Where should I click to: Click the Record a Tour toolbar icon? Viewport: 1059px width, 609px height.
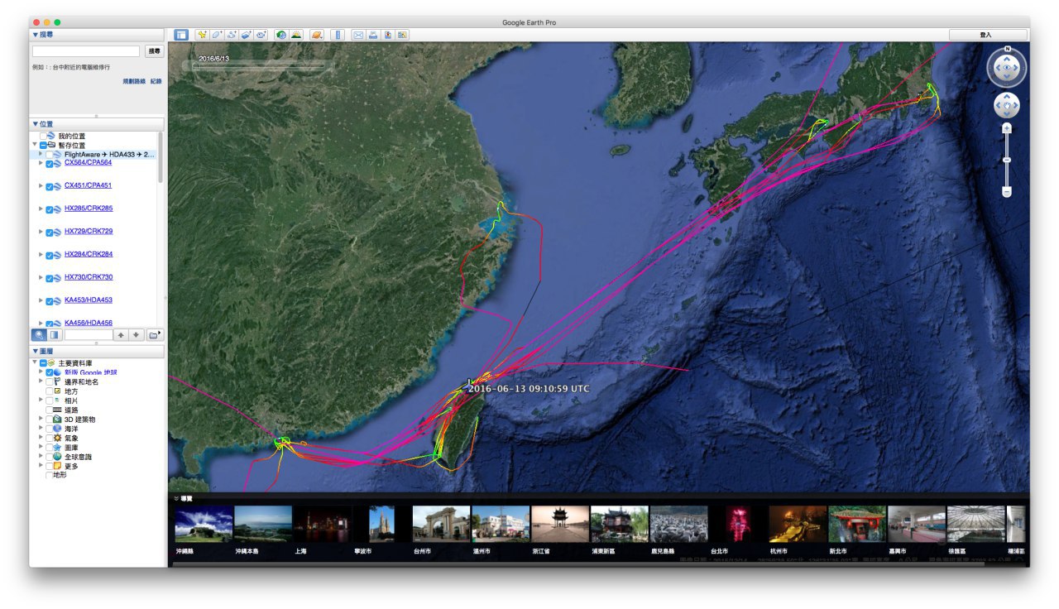pos(261,35)
